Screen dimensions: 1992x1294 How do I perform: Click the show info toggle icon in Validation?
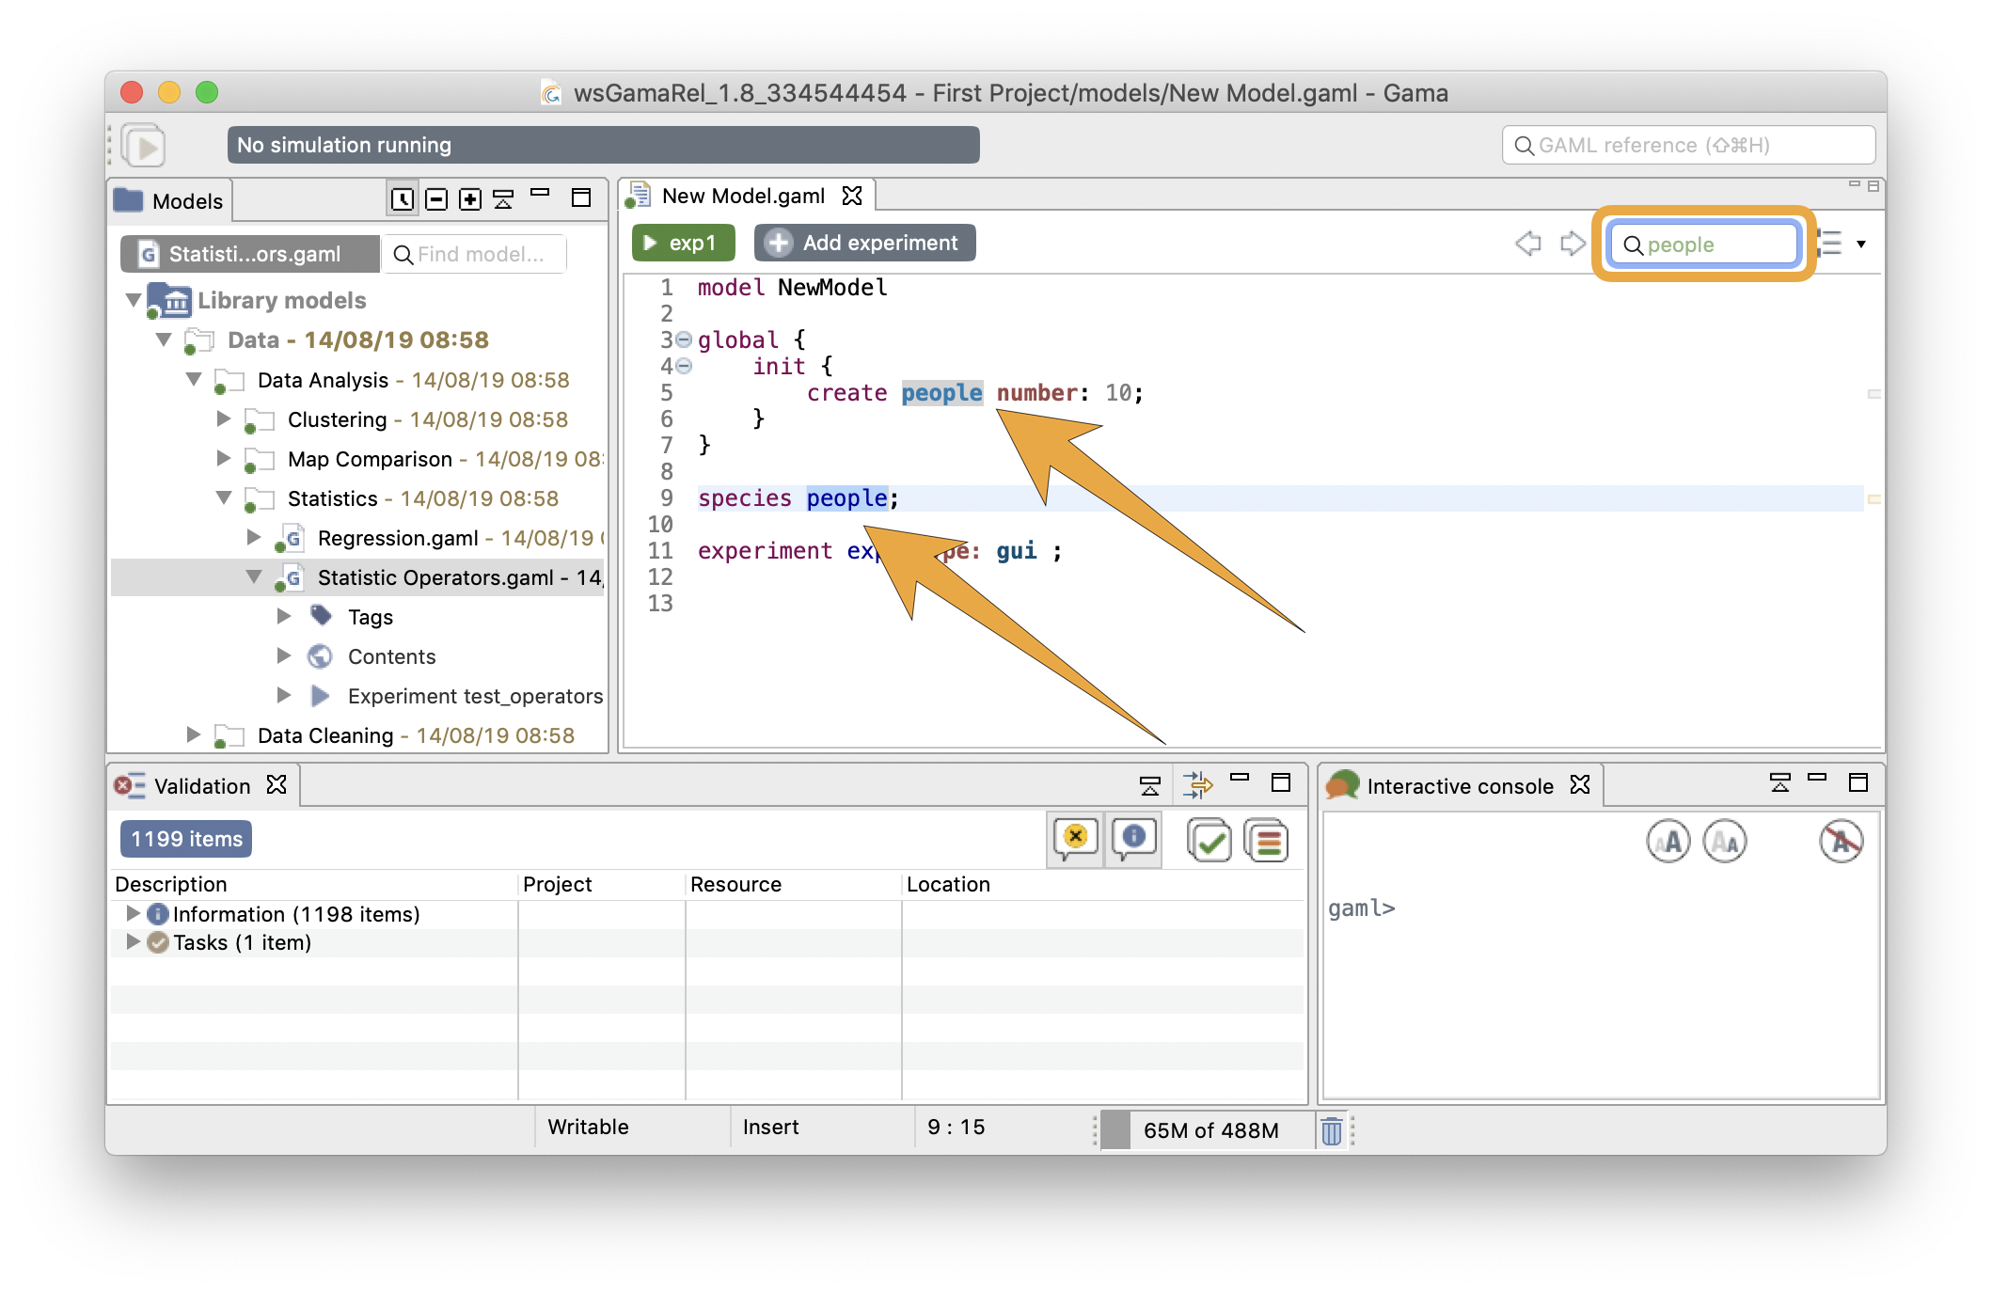click(x=1138, y=841)
